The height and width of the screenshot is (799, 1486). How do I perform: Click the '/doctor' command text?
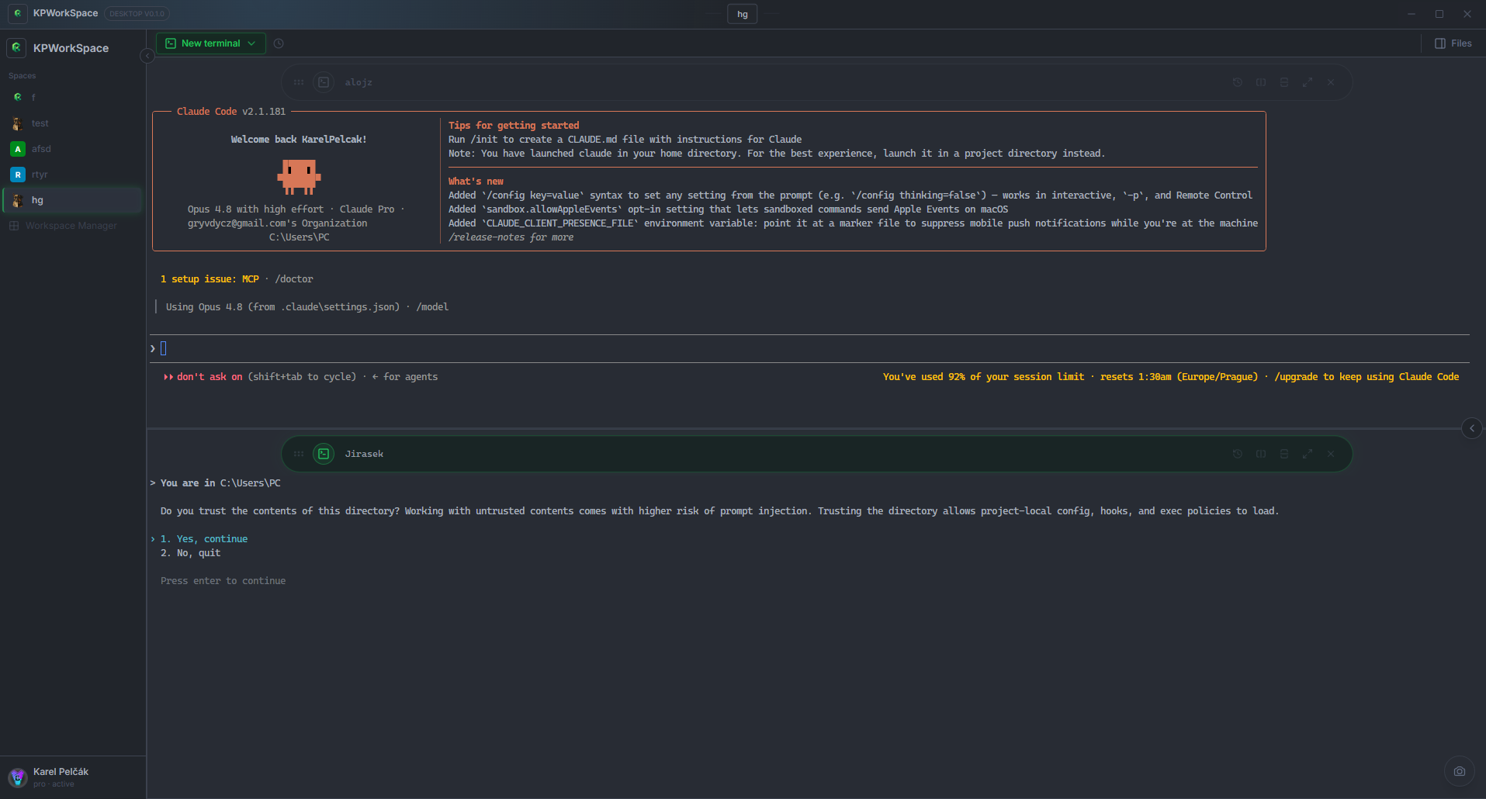(x=294, y=279)
